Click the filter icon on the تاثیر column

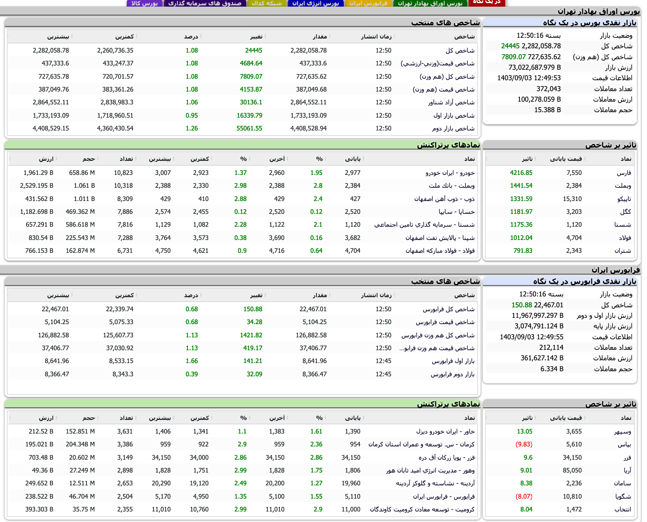535,159
